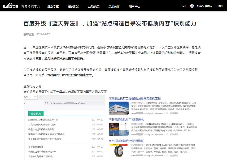Click the padlock icon before the URL
This screenshot has width=227, height=160.
pyautogui.click(x=51, y=103)
